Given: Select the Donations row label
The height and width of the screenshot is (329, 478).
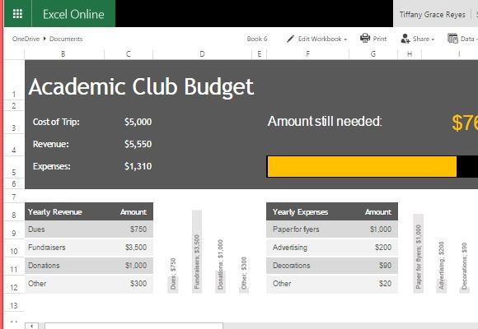Looking at the screenshot, I should coord(44,266).
